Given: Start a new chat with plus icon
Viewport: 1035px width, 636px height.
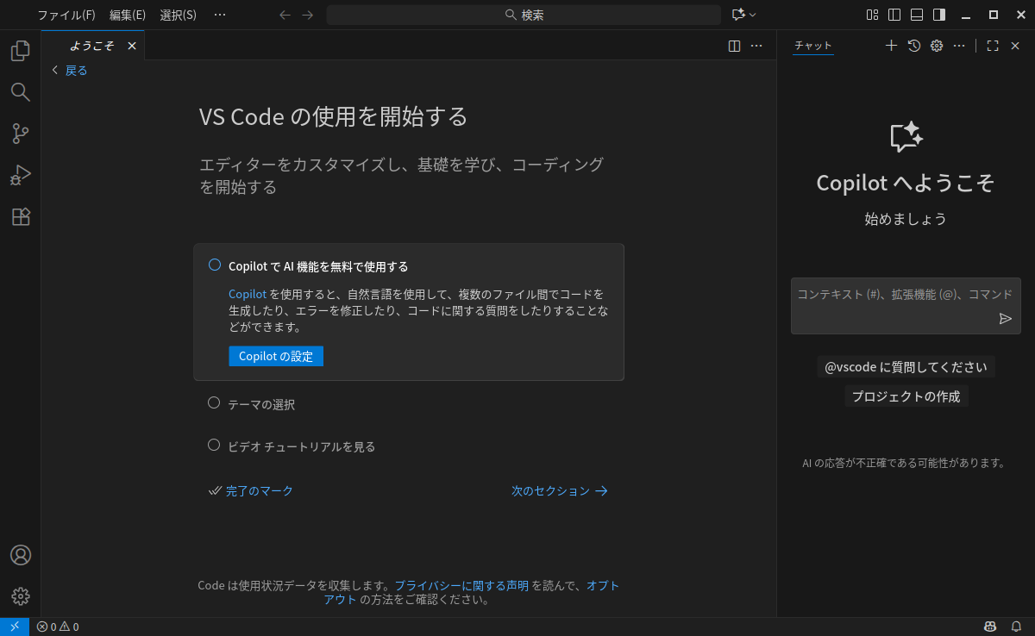Looking at the screenshot, I should (x=892, y=46).
